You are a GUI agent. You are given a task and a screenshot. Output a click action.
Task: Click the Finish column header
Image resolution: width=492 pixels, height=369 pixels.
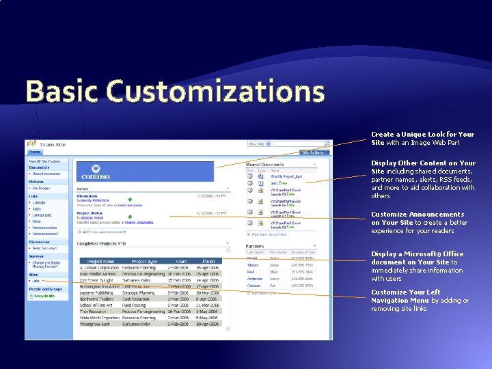(x=208, y=261)
